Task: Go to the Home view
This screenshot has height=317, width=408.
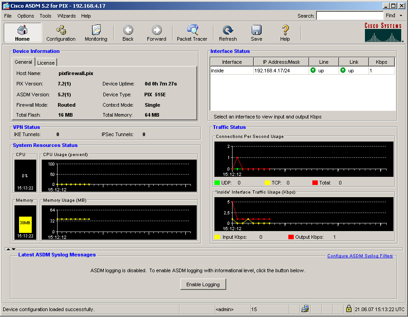Action: (22, 33)
